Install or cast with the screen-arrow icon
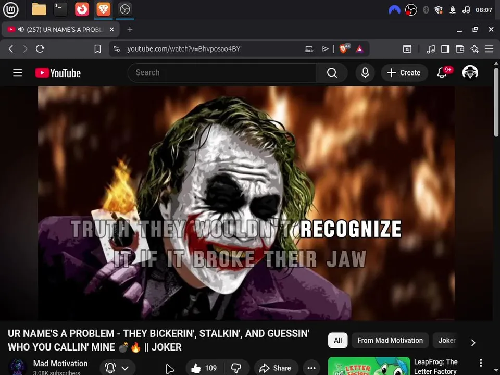 click(309, 49)
